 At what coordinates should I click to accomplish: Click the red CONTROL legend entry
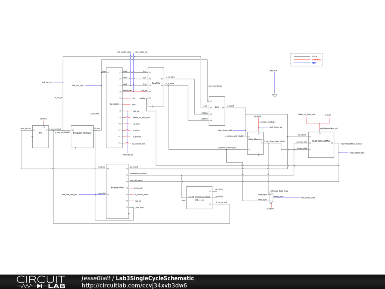(316, 59)
